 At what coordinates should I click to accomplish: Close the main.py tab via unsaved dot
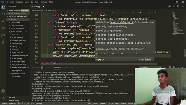(x=44, y=6)
